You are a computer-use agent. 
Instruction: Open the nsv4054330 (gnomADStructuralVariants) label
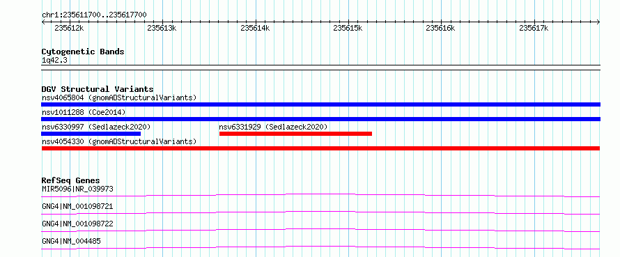[119, 141]
